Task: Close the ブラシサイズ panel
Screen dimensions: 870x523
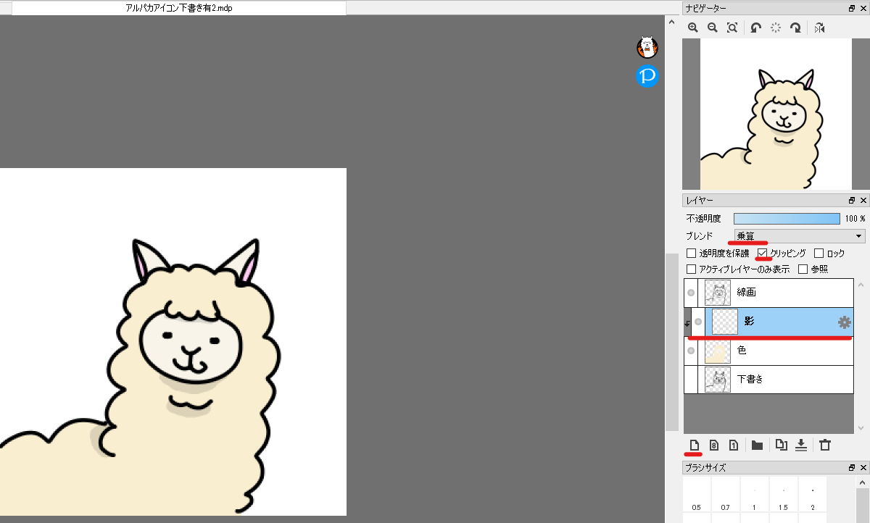Action: tap(863, 468)
